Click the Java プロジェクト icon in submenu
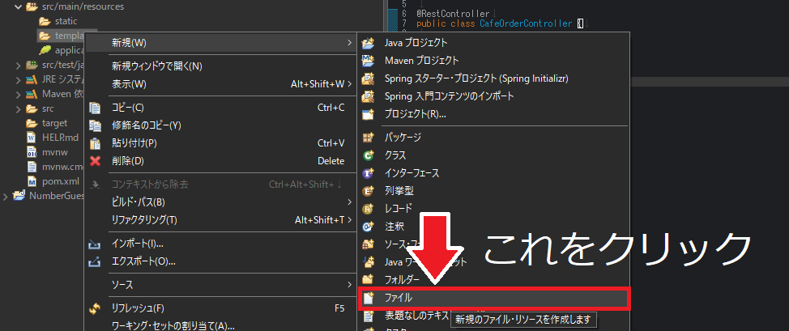 tap(369, 42)
